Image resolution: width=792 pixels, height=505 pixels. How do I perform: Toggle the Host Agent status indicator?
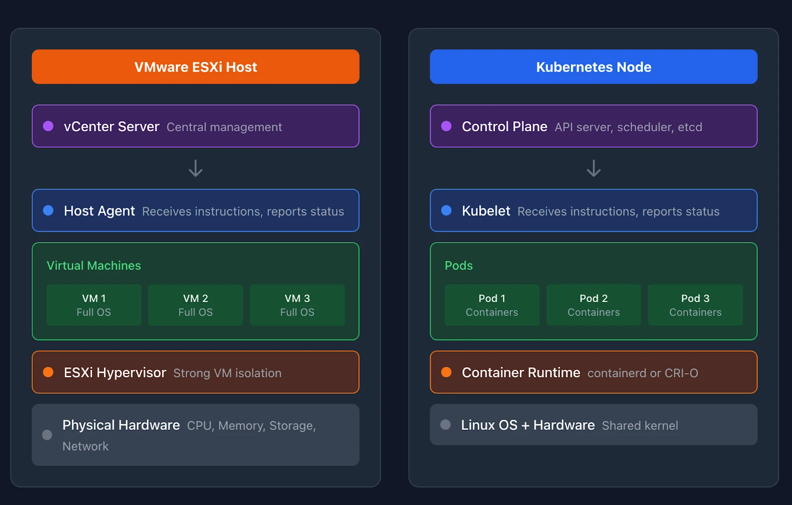point(48,210)
